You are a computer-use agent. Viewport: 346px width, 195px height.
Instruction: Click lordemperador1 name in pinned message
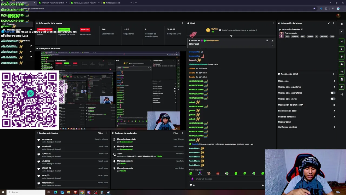(212, 41)
